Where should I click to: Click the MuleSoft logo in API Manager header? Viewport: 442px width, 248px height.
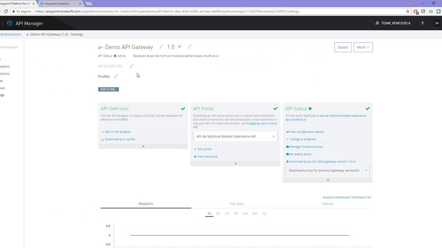click(x=10, y=23)
